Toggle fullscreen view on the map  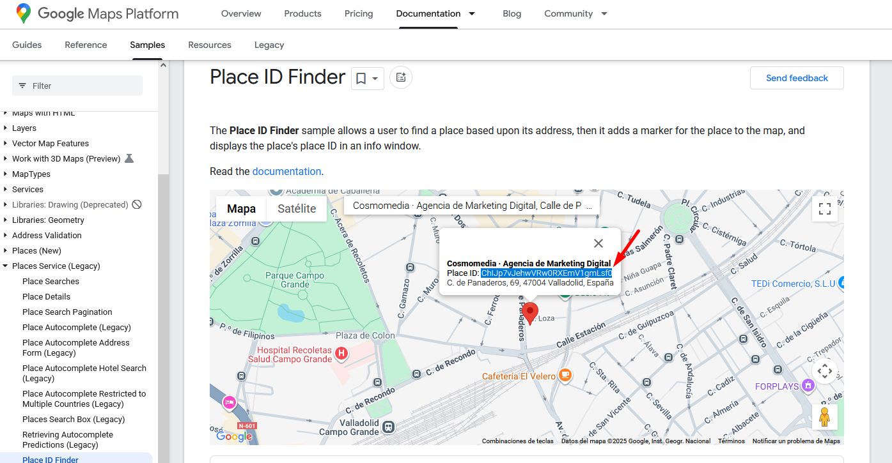tap(824, 209)
